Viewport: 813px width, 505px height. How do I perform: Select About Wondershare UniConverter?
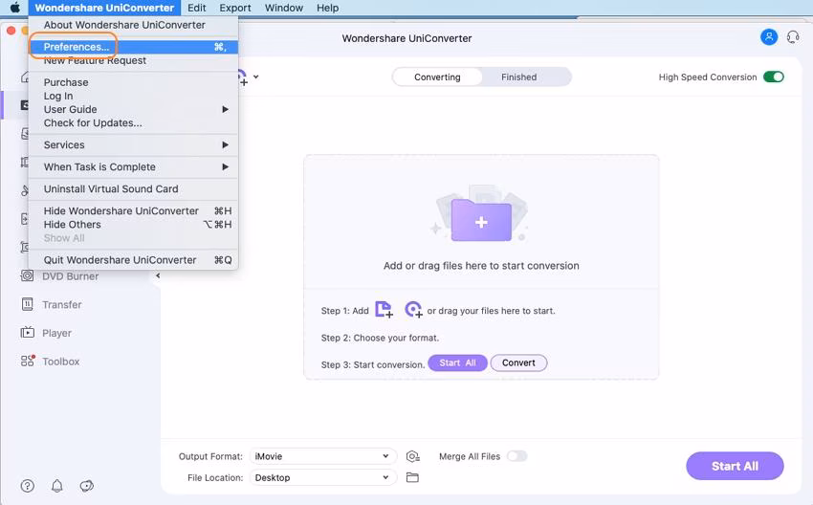[x=133, y=25]
